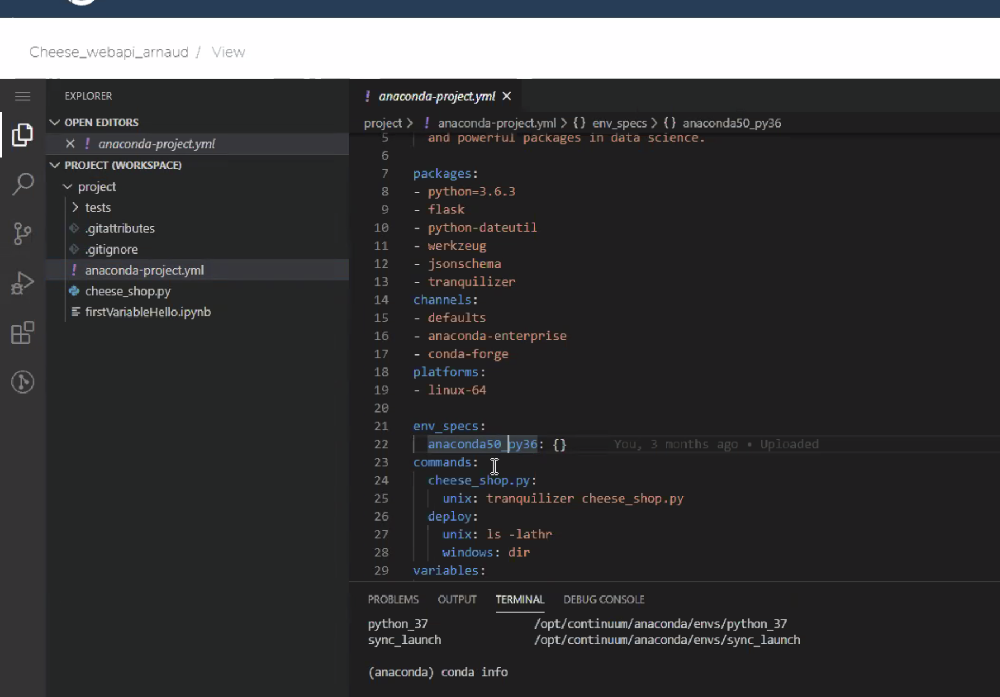The width and height of the screenshot is (1000, 697).
Task: Click the 'variables:' key on line 29
Action: click(x=449, y=571)
